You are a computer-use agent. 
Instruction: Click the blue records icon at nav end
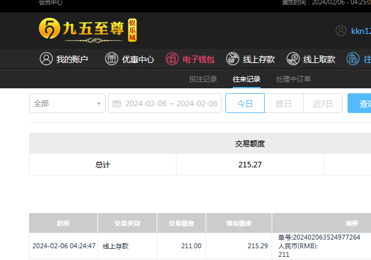click(353, 59)
